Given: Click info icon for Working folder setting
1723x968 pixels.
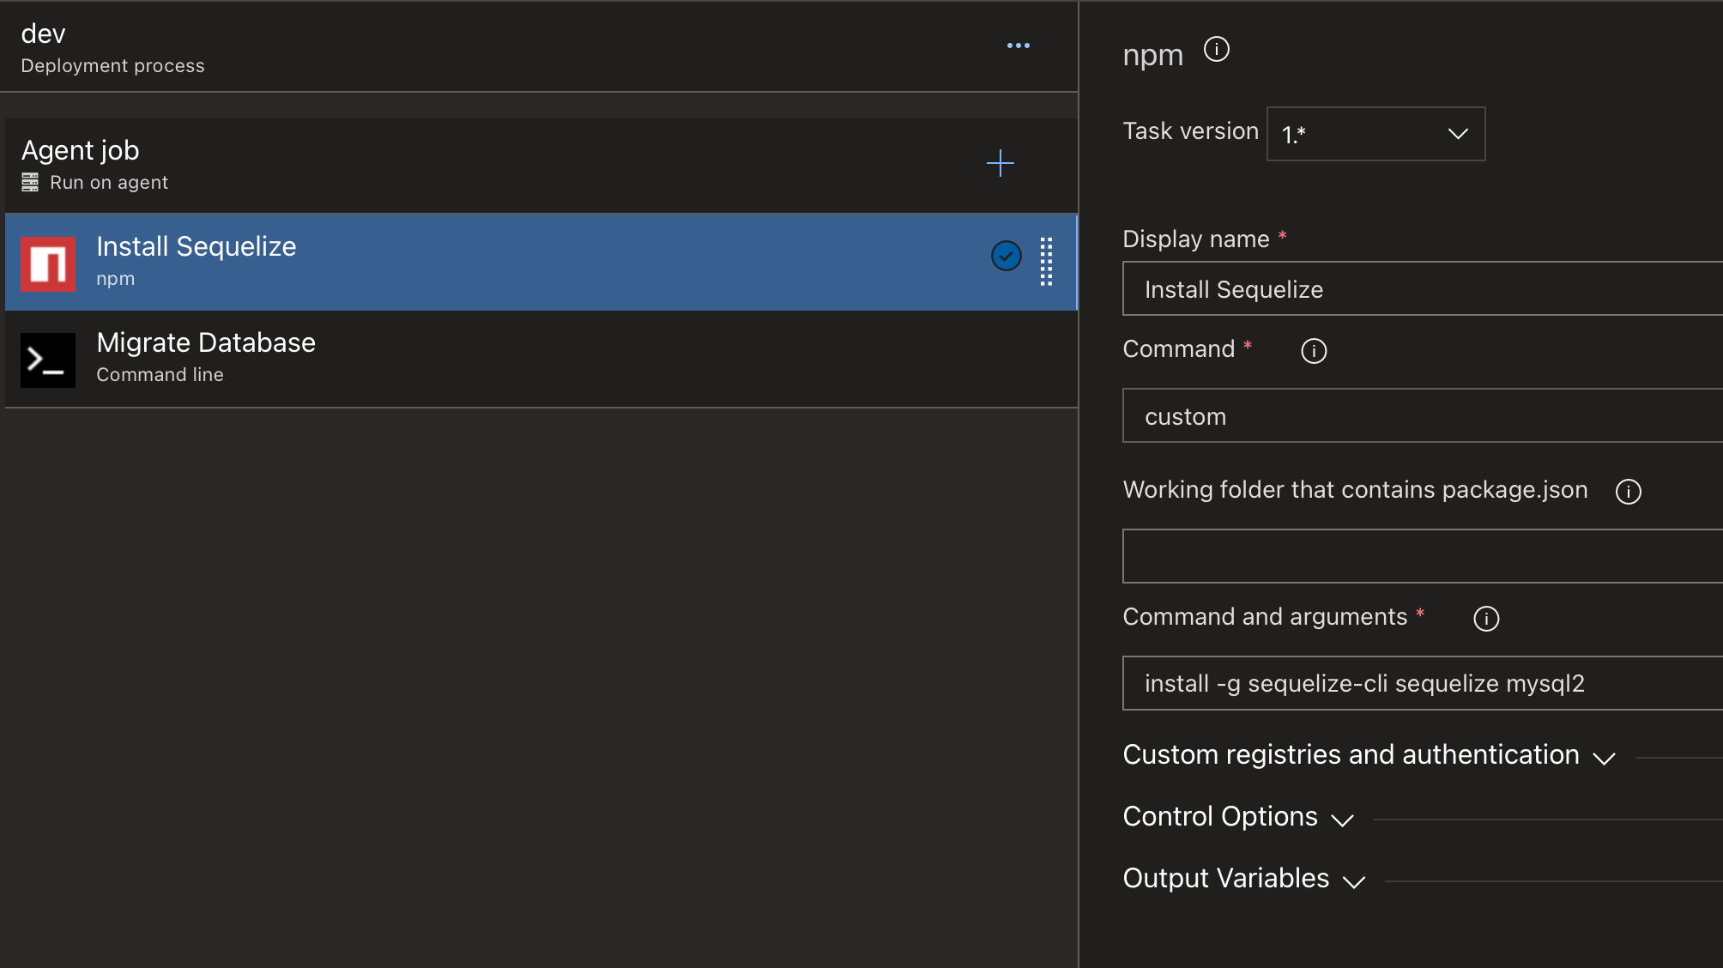Looking at the screenshot, I should (x=1628, y=491).
